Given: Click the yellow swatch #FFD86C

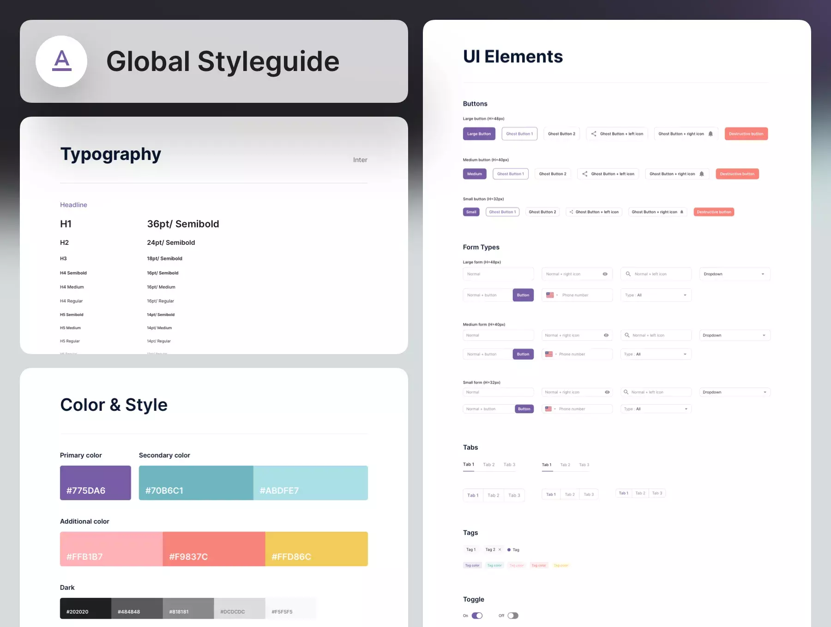Looking at the screenshot, I should (317, 549).
